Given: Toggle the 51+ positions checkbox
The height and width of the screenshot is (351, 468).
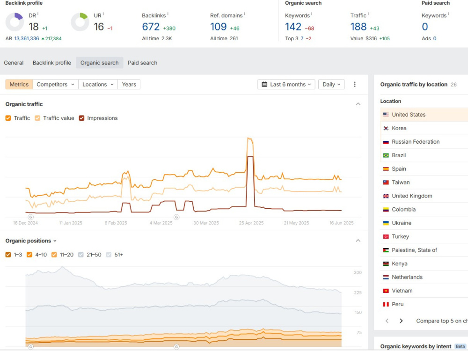Looking at the screenshot, I should pos(109,255).
